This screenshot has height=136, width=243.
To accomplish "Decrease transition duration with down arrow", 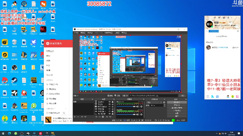I will click(164, 106).
